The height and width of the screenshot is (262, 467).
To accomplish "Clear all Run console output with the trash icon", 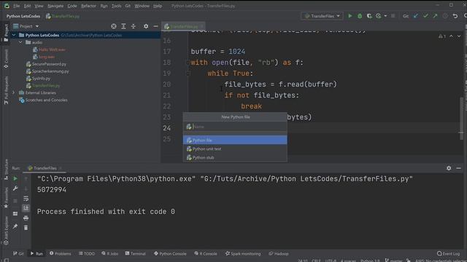I will coord(26,228).
